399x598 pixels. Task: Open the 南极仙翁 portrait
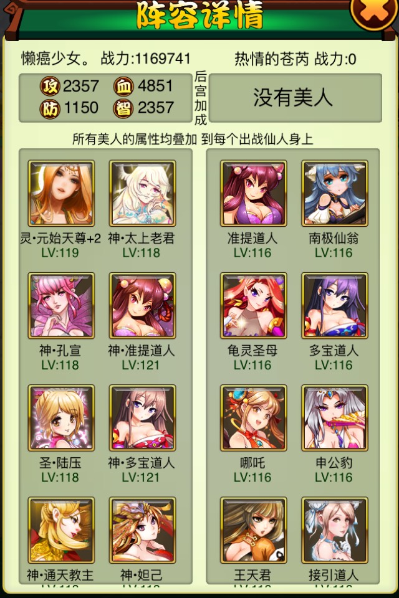pyautogui.click(x=335, y=193)
